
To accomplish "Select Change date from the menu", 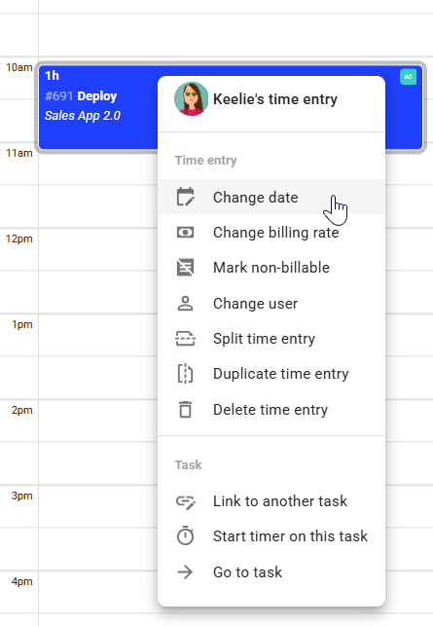I will pyautogui.click(x=271, y=197).
